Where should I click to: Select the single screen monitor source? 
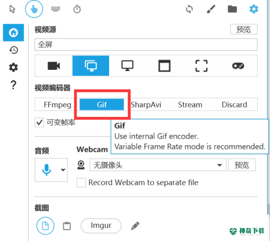tap(127, 66)
